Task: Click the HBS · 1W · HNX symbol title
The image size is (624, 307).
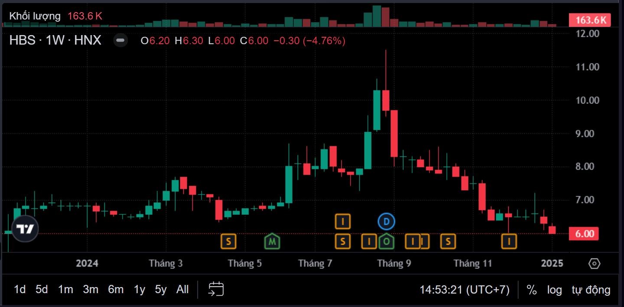Action: (x=55, y=40)
